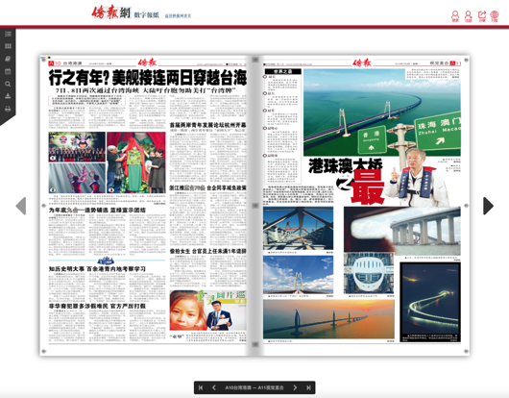Click the search magnifier in sidebar

coord(8,85)
